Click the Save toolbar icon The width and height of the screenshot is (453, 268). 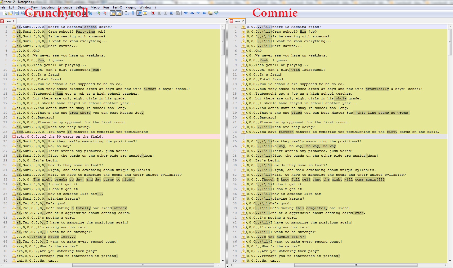[17, 13]
